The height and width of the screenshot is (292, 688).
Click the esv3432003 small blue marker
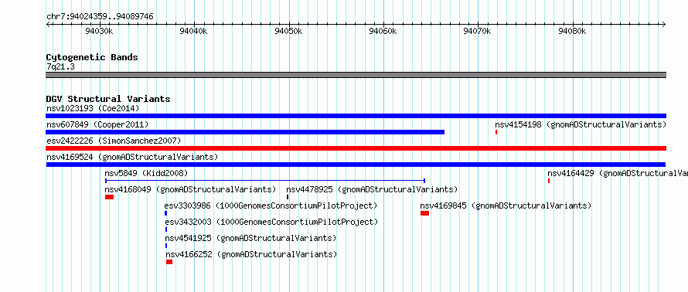click(x=166, y=229)
